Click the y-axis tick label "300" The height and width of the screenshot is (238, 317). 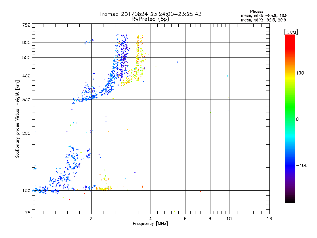tap(26, 100)
